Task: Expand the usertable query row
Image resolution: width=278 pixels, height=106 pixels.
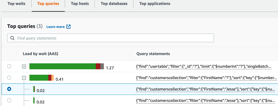Action: click(x=24, y=66)
